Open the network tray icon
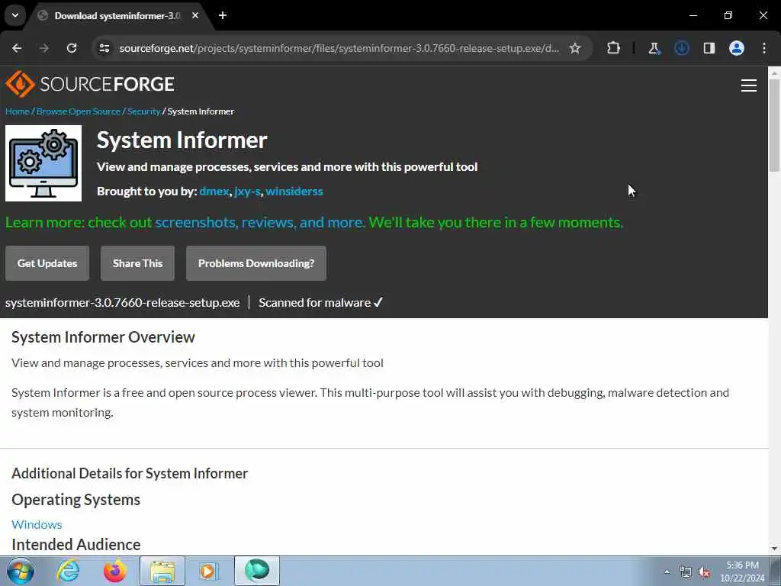The image size is (781, 586). point(686,572)
